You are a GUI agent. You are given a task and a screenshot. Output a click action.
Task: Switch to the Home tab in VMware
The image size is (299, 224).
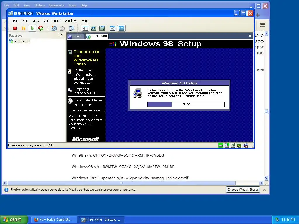click(x=75, y=36)
